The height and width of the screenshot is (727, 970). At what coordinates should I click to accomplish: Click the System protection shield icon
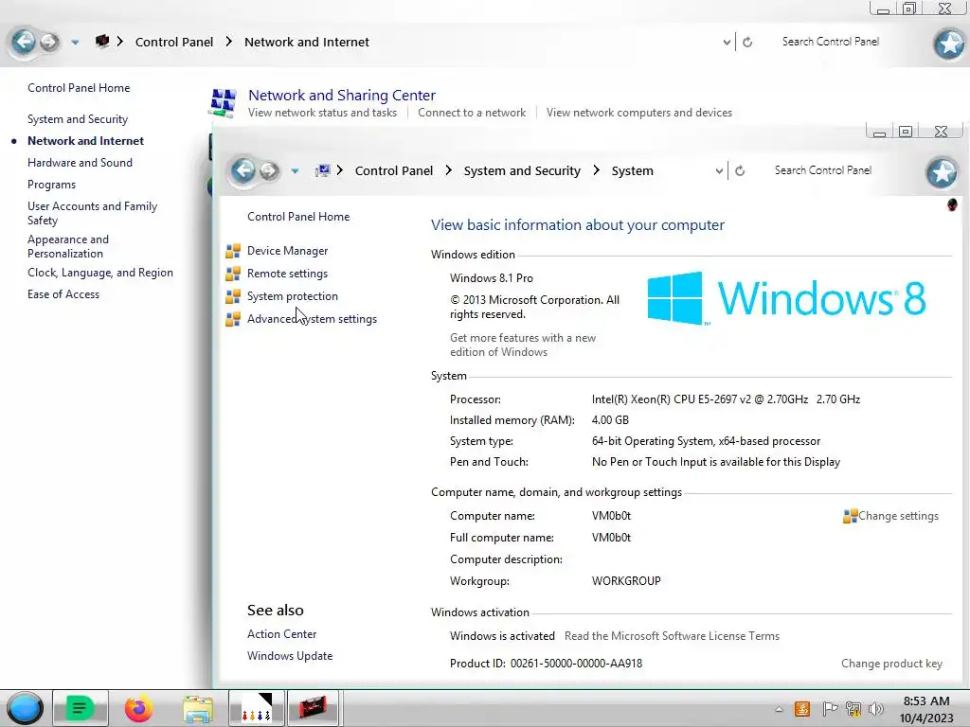pos(233,296)
